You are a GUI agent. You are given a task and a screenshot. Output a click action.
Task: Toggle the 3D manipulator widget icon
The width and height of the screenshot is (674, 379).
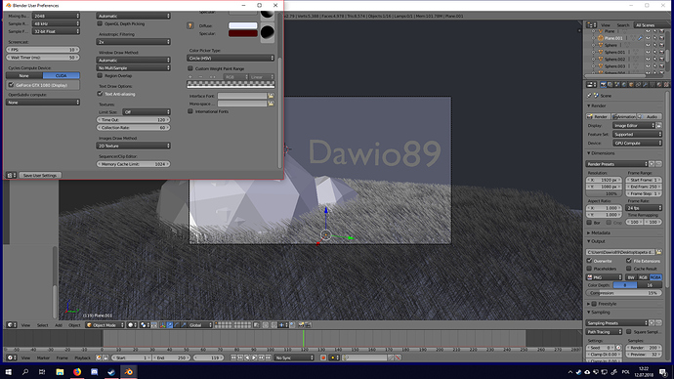pos(162,325)
